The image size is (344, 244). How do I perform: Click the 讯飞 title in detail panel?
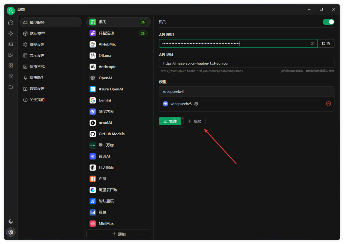click(163, 22)
